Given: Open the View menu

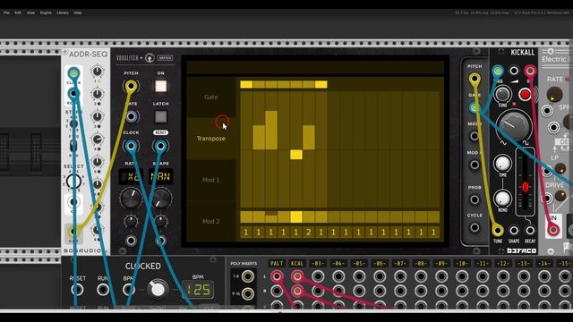Looking at the screenshot, I should (30, 13).
